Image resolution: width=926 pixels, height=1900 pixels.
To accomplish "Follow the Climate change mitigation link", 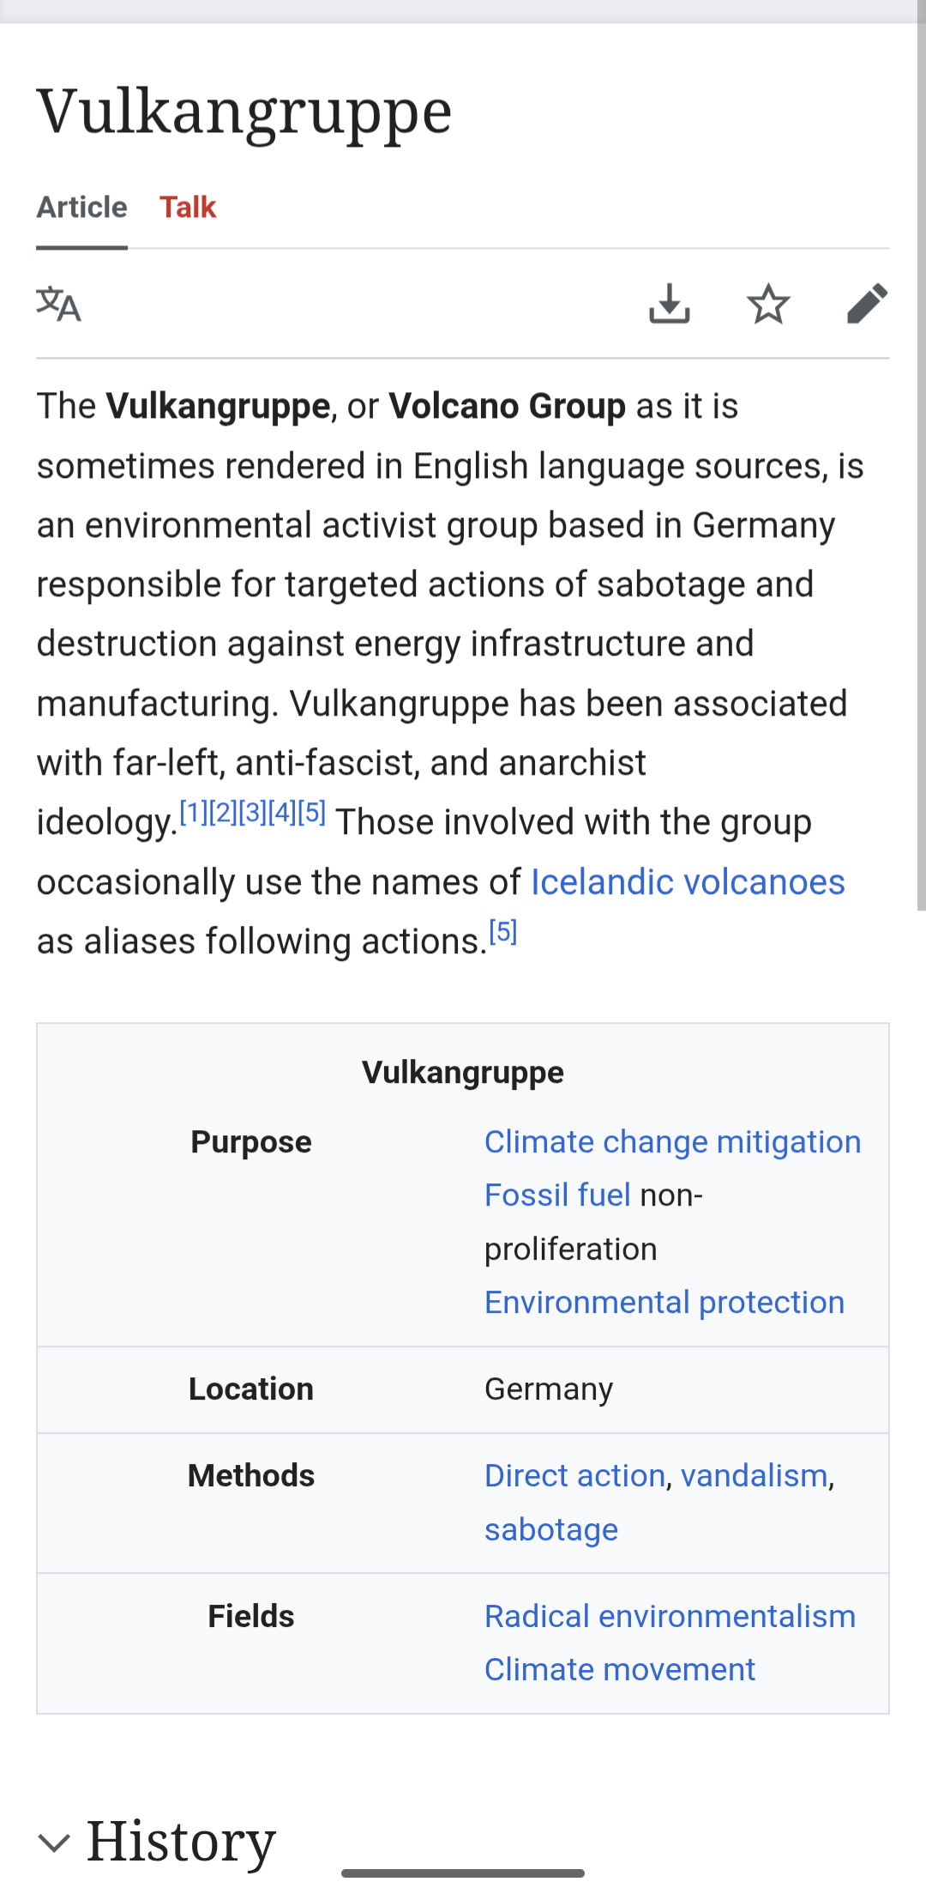I will pos(672,1142).
